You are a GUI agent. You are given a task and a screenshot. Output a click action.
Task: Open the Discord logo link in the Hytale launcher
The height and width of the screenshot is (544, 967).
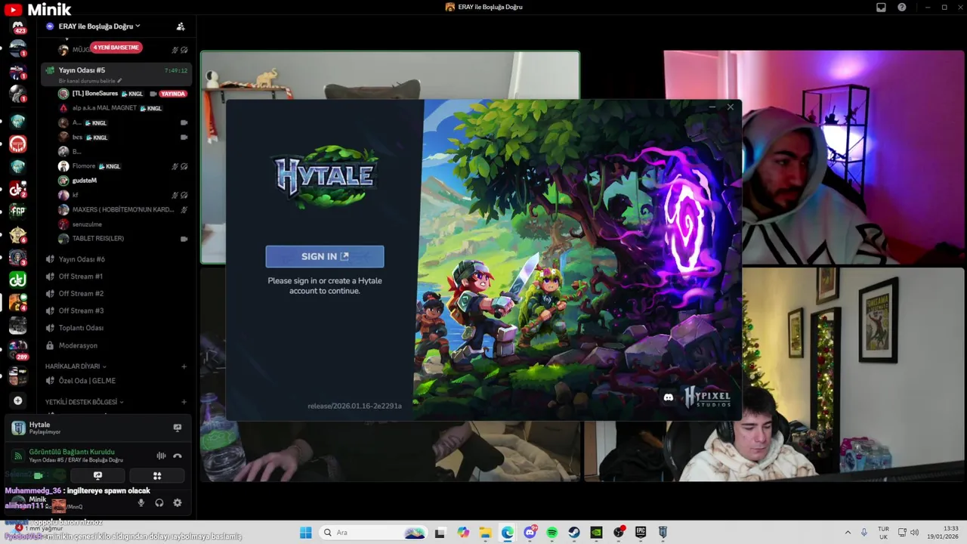[x=668, y=397]
